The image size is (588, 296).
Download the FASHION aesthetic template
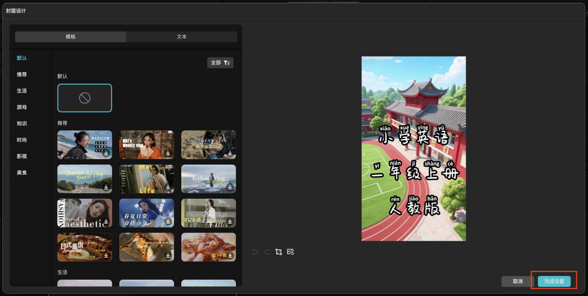[106, 221]
